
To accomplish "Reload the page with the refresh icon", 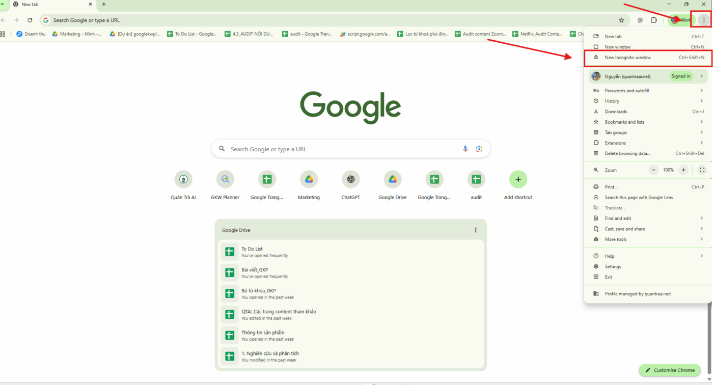I will pos(30,20).
